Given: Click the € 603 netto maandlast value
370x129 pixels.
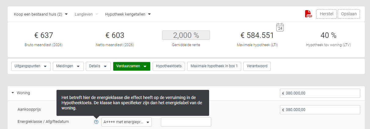Looking at the screenshot, I should [115, 35].
